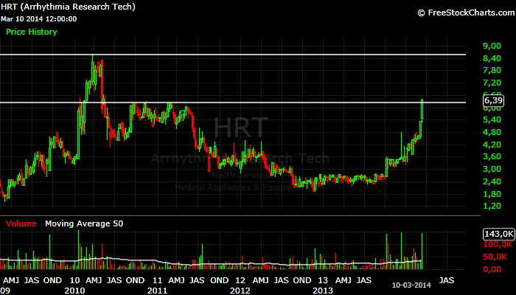Click the 2013 year label on time axis

coord(323,291)
